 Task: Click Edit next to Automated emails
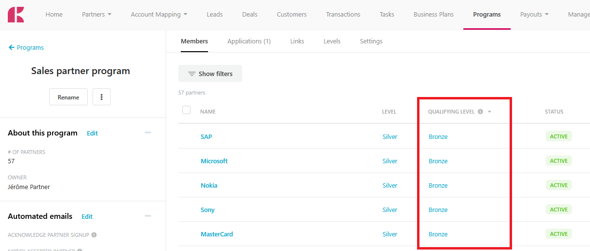tap(87, 216)
